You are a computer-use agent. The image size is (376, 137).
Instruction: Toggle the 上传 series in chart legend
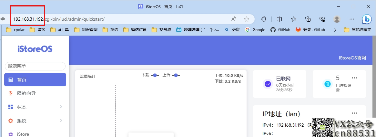point(171,75)
